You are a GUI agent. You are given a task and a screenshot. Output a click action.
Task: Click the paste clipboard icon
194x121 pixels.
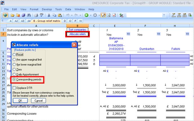[59, 15]
